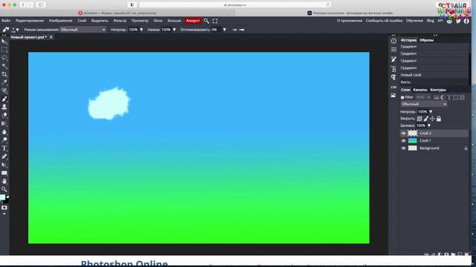Toggle lock all padlock icon
Screen dimensions: 476x267
[x=439, y=119]
